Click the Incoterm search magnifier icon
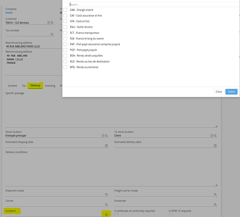This screenshot has height=217, width=240. point(107,214)
